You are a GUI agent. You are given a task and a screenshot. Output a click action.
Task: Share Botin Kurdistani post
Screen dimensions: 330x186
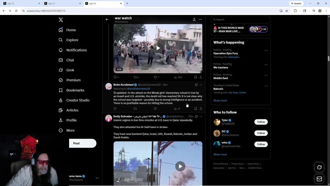[201, 109]
